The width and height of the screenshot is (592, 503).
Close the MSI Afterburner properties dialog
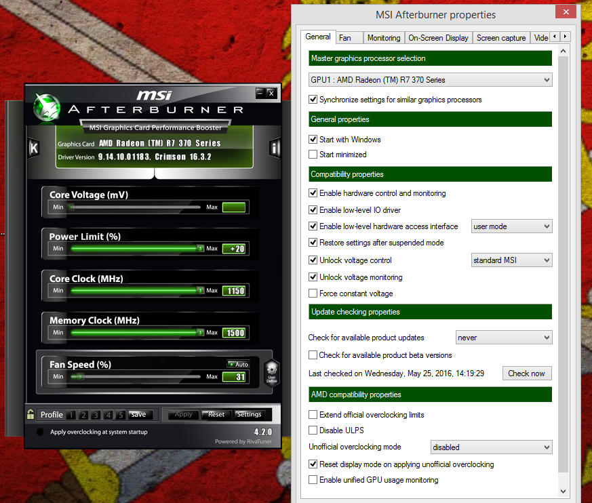tap(566, 12)
